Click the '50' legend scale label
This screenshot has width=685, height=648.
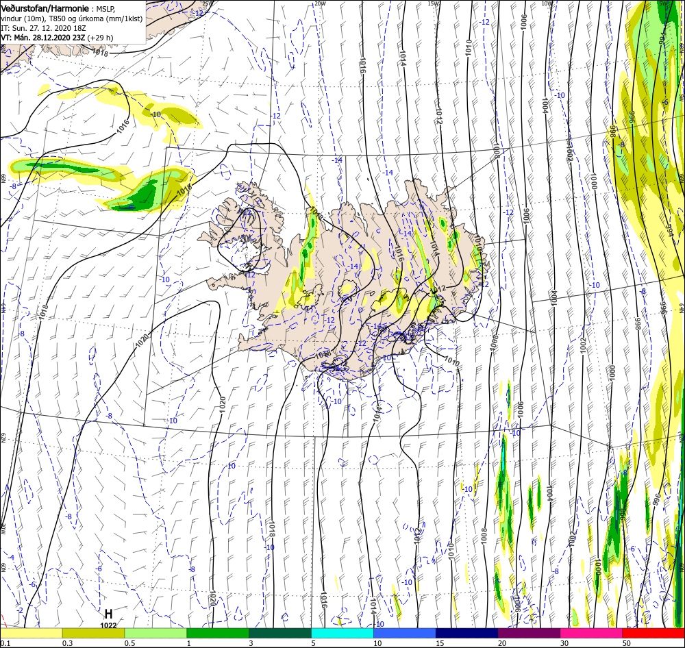pyautogui.click(x=627, y=643)
